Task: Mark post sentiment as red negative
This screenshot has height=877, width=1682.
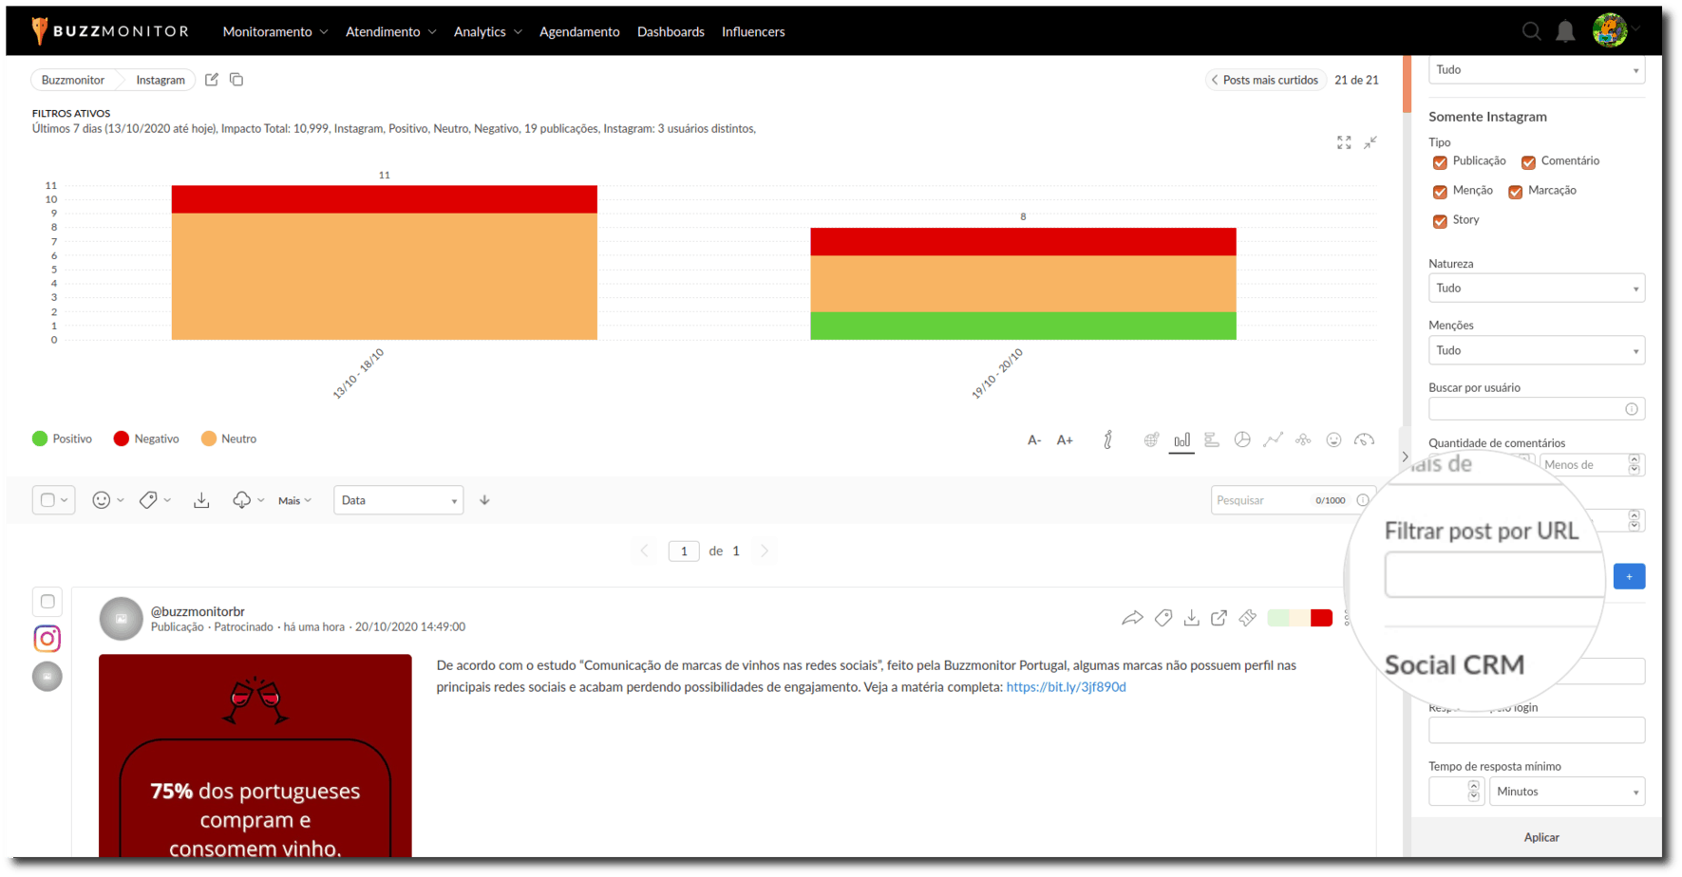Action: [x=1321, y=618]
